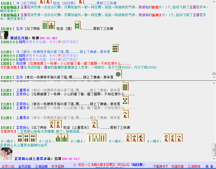Click the upper chat pane's scroll-down arrow

pyautogui.click(x=214, y=78)
